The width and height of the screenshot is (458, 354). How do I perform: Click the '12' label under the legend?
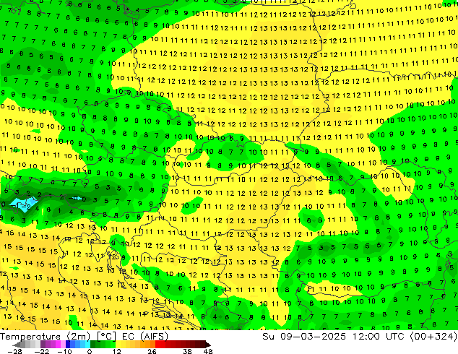117,351
